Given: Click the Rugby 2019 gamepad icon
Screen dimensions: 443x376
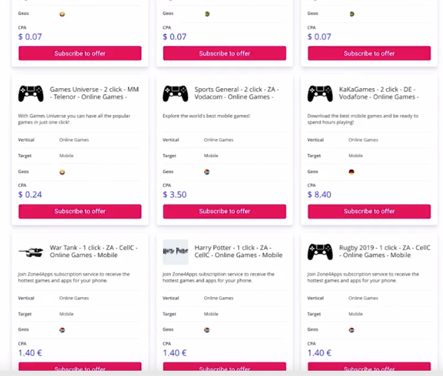Looking at the screenshot, I should [320, 252].
